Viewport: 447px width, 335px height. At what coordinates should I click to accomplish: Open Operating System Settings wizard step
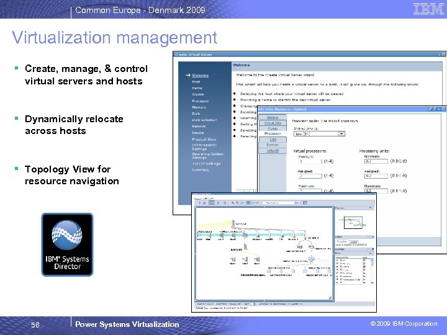coord(207,156)
